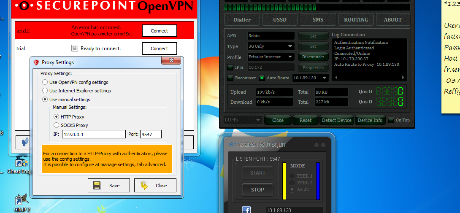The height and width of the screenshot is (213, 460).
Task: Open the ABOUT tab
Action: [393, 20]
